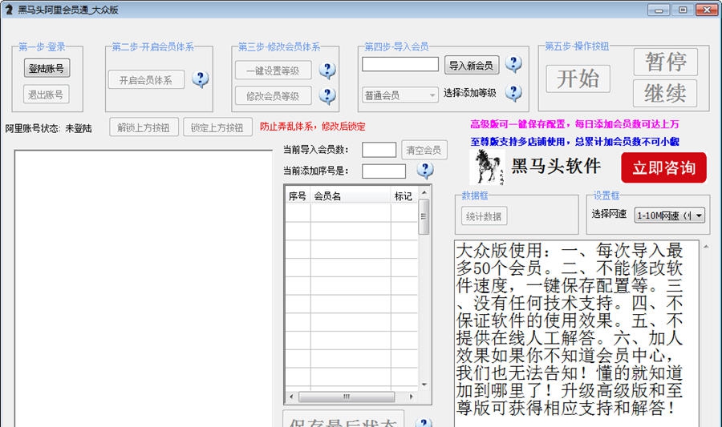This screenshot has height=427, width=722.
Task: Click the notes panel scroll up arrow
Action: (706, 247)
